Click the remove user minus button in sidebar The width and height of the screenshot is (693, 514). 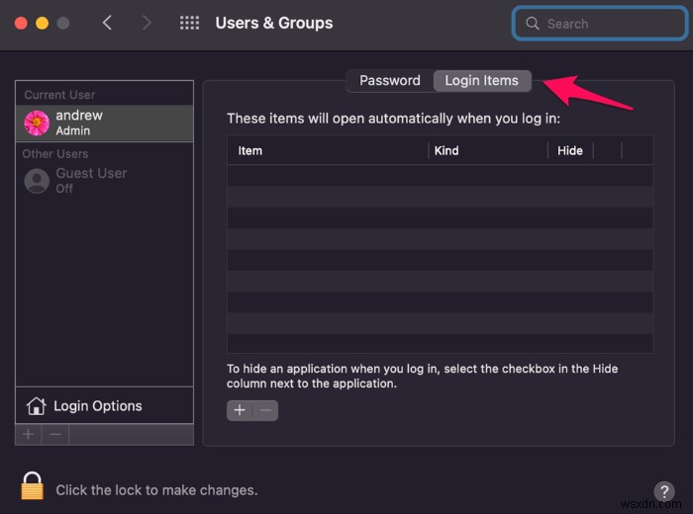[55, 434]
